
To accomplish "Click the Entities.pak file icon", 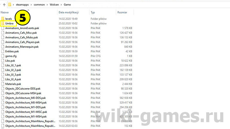I will tap(3, 51).
